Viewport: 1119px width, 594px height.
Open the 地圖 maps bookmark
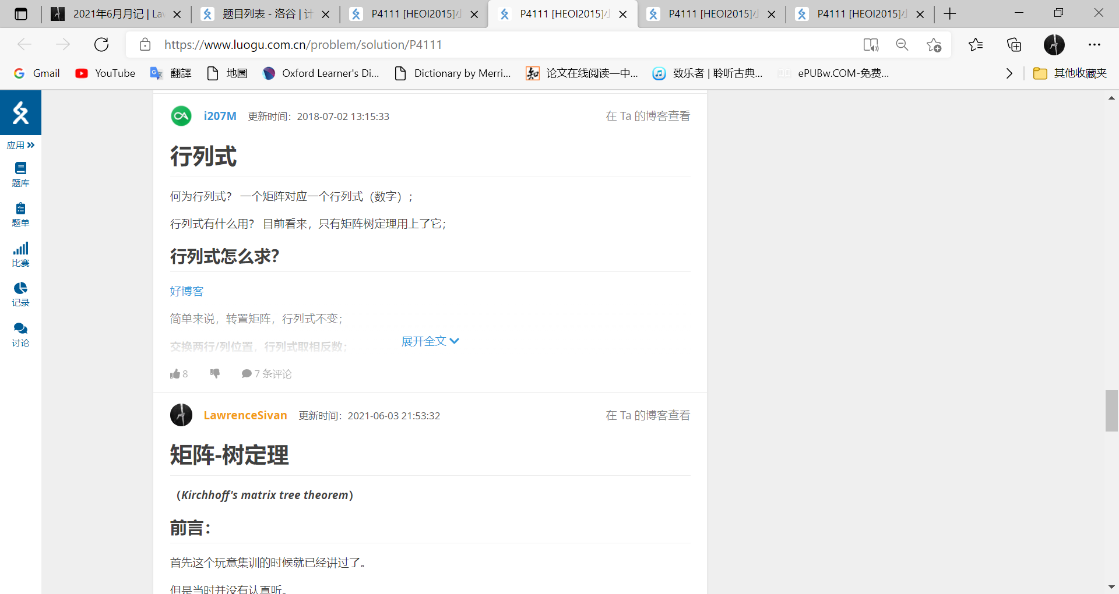pos(227,73)
